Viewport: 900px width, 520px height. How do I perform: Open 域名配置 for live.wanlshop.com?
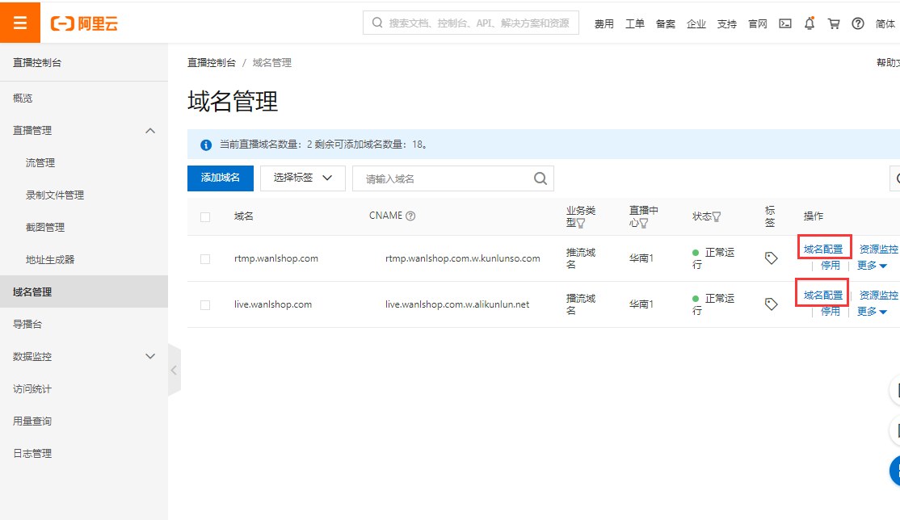(x=823, y=295)
